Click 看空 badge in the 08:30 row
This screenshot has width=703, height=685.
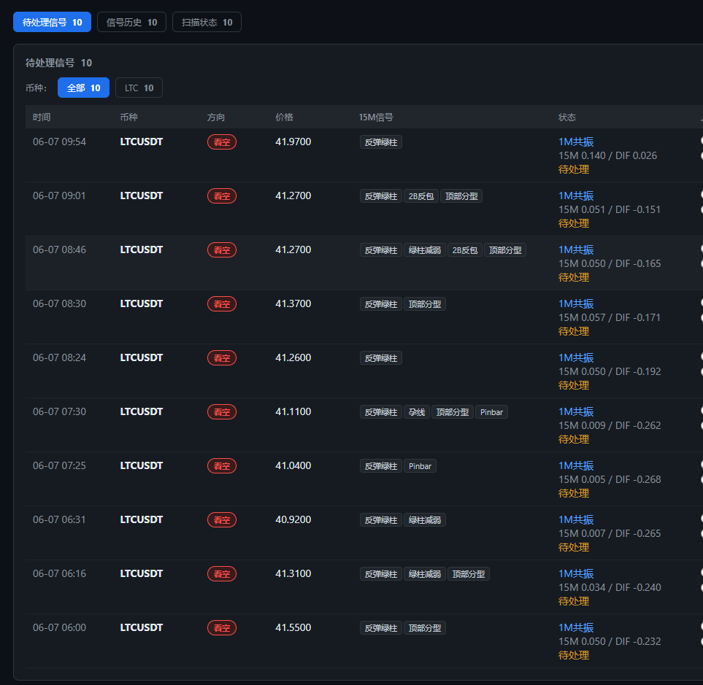pyautogui.click(x=221, y=304)
